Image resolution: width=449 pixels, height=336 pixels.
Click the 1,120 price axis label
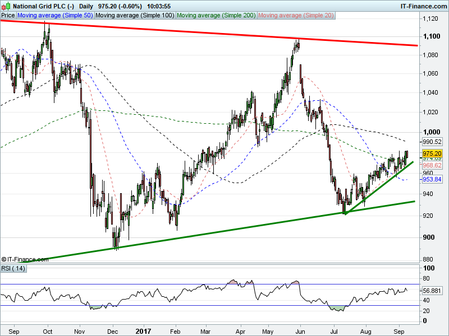[430, 19]
